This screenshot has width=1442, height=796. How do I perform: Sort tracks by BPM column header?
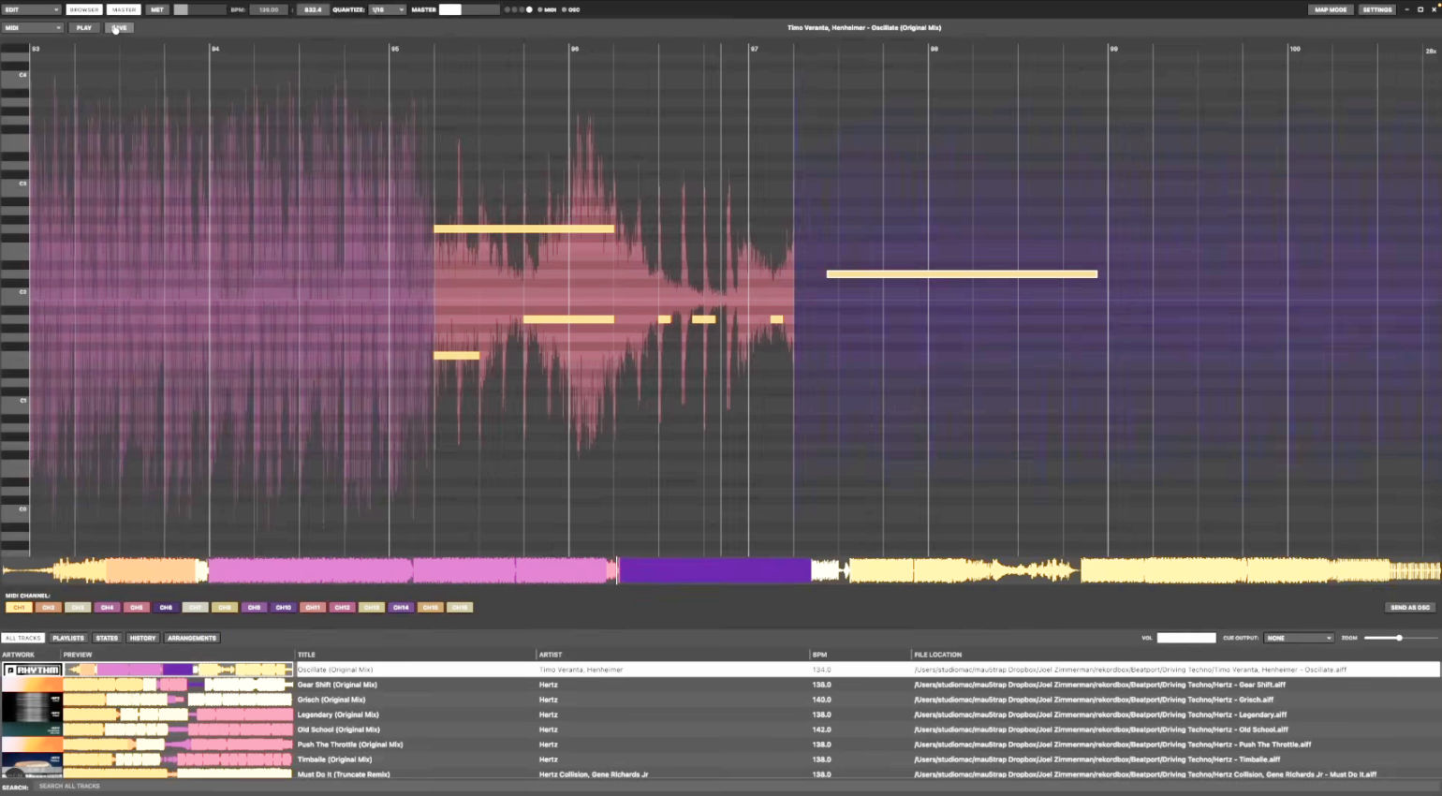[820, 655]
